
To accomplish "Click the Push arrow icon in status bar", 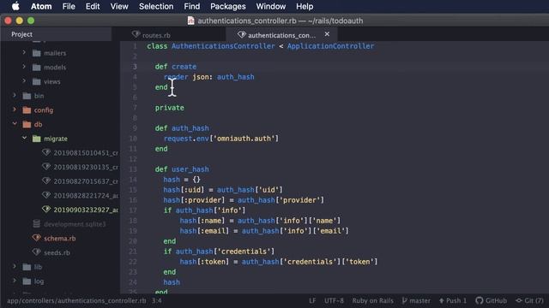I will [x=442, y=300].
